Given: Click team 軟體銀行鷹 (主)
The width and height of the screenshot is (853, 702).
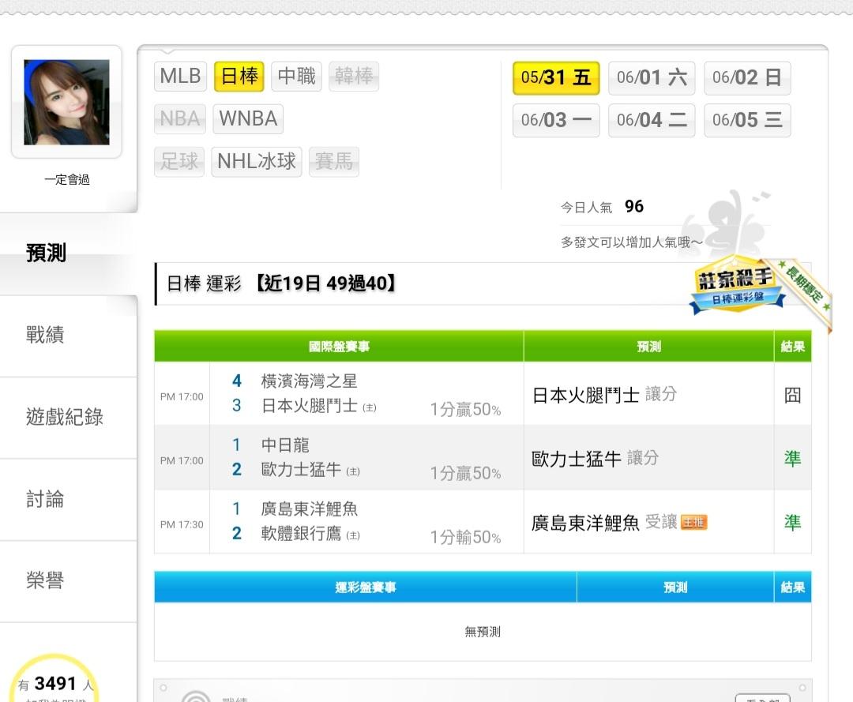Looking at the screenshot, I should point(310,534).
